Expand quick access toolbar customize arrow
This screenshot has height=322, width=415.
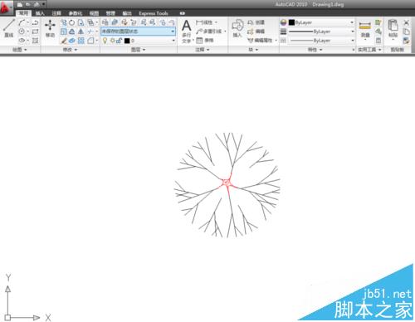click(44, 4)
